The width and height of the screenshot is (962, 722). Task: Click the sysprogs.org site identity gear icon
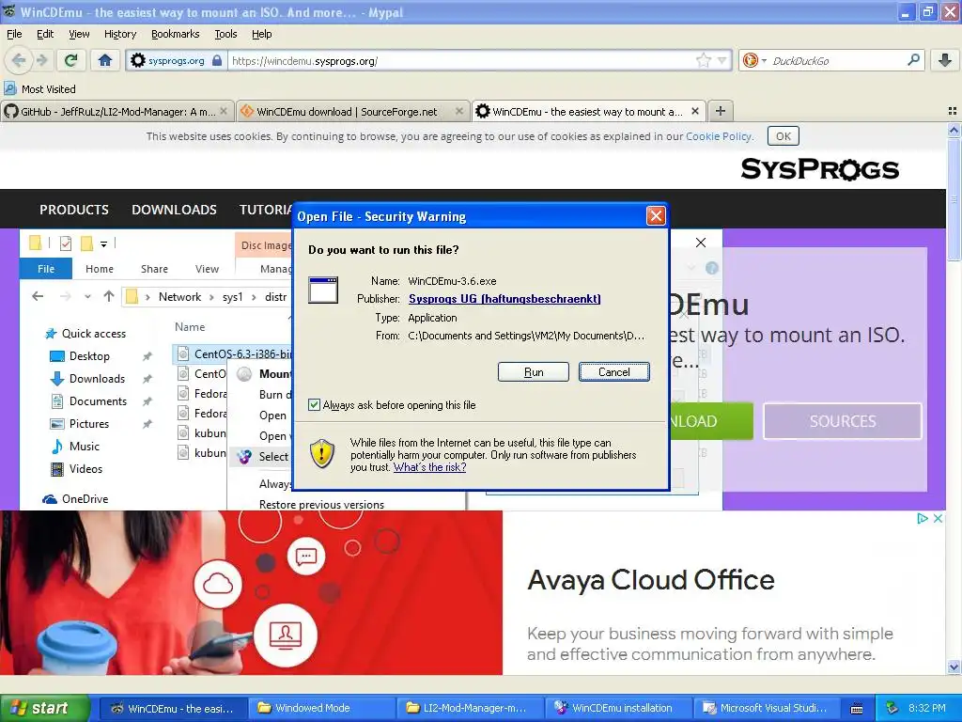(138, 60)
